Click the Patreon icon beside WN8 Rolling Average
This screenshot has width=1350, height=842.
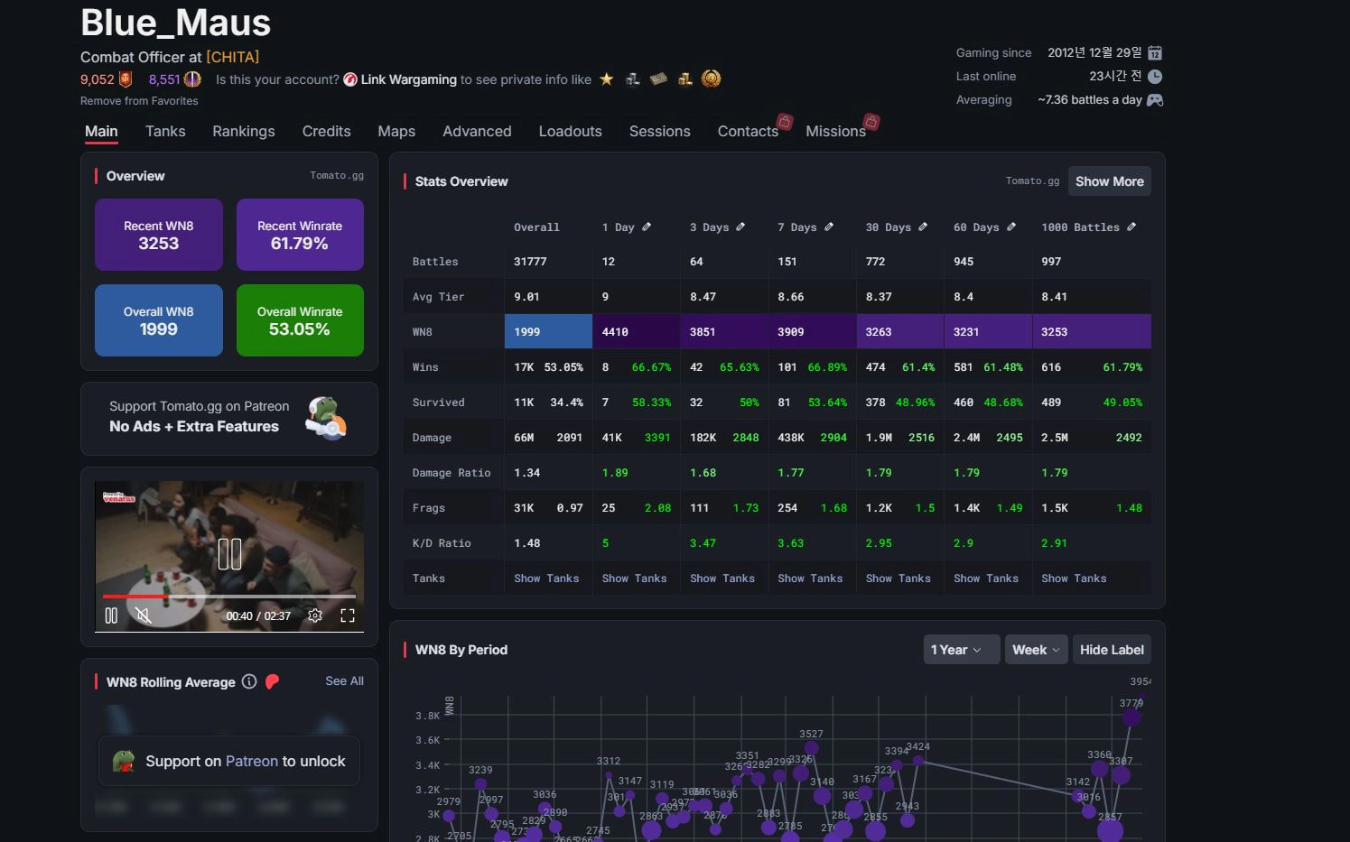tap(273, 682)
